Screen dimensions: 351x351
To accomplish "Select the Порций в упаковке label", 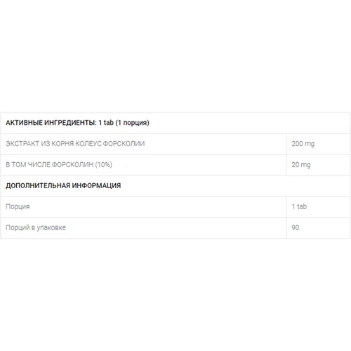I will [x=36, y=227].
